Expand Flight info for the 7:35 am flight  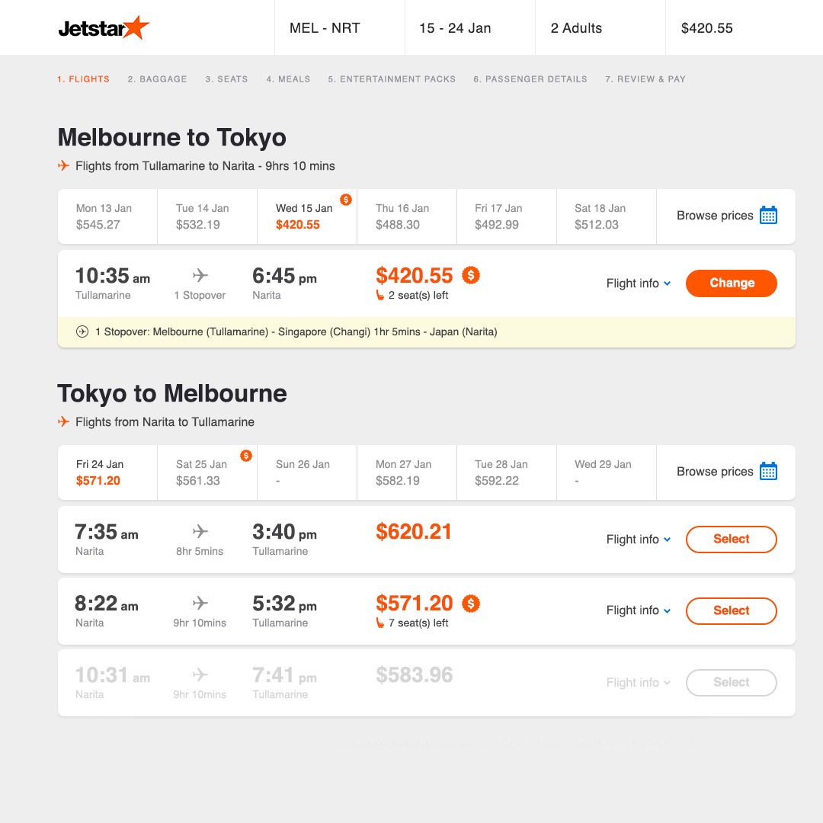point(639,540)
